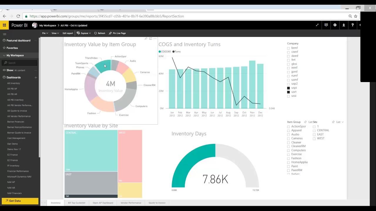Click Pin Live Page
This screenshot has width=376, height=211.
pos(117,33)
